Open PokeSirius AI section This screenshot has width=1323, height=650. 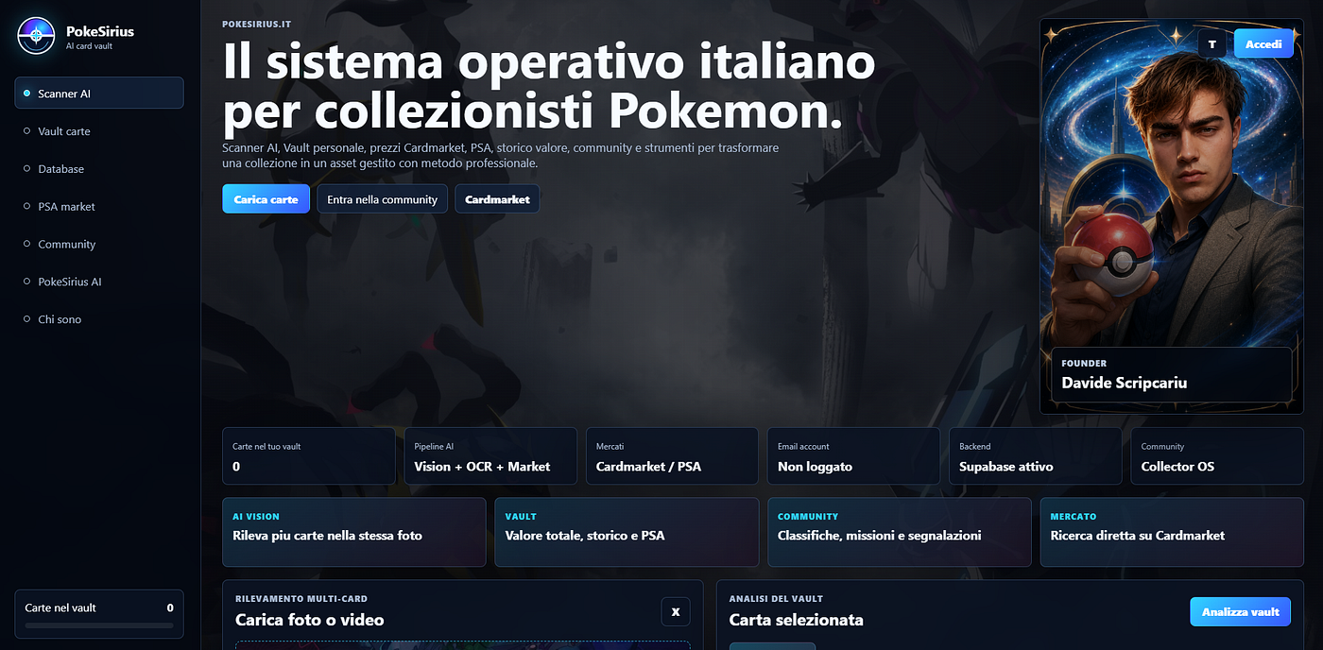coord(99,282)
